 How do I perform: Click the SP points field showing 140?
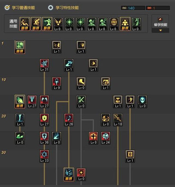[133, 8]
